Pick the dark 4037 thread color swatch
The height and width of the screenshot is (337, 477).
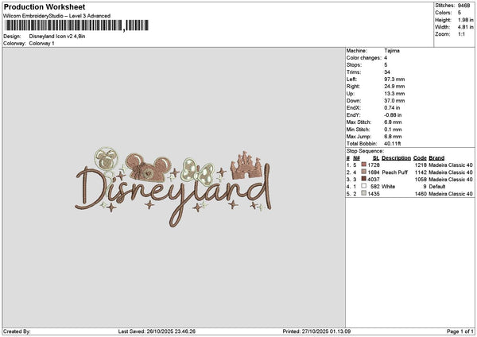coord(363,179)
